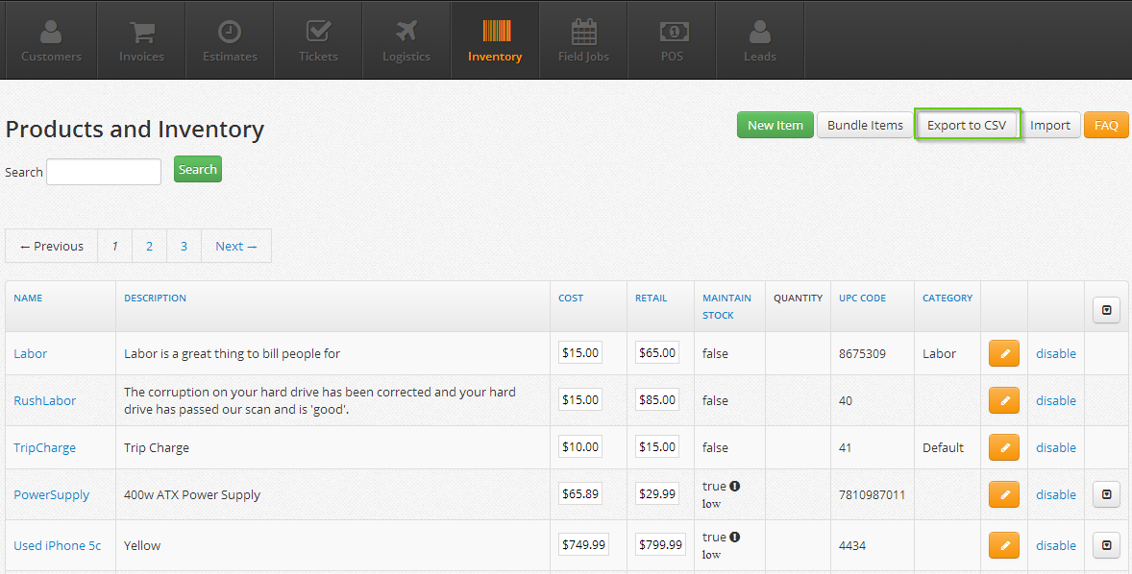1132x574 pixels.
Task: Open Tickets checkmark icon
Action: tap(318, 32)
